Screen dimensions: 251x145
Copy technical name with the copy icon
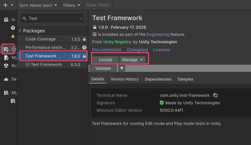pyautogui.click(x=215, y=95)
